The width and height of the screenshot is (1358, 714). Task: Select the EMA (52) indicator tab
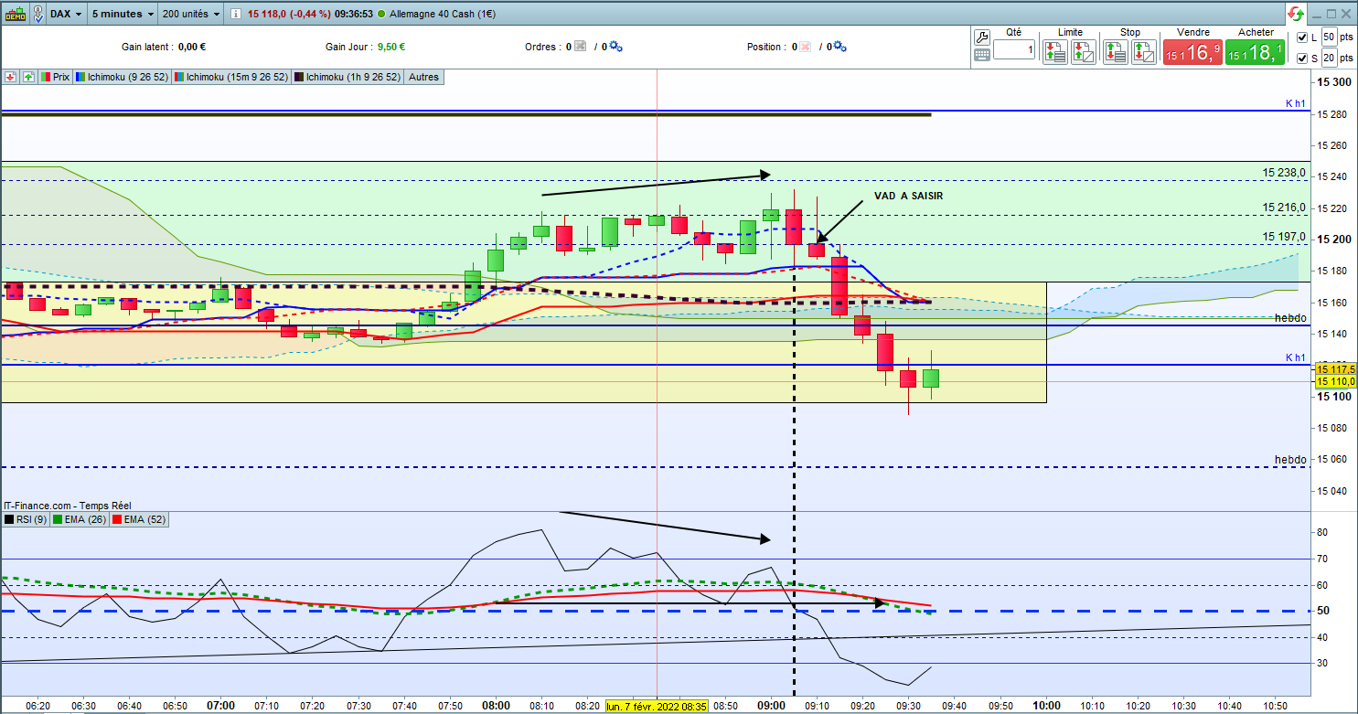click(138, 520)
